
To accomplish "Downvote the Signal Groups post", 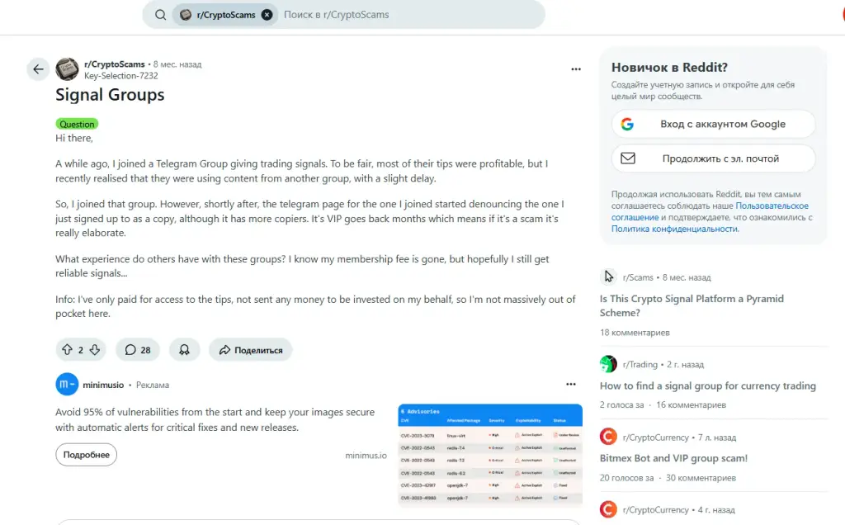I will [x=95, y=350].
